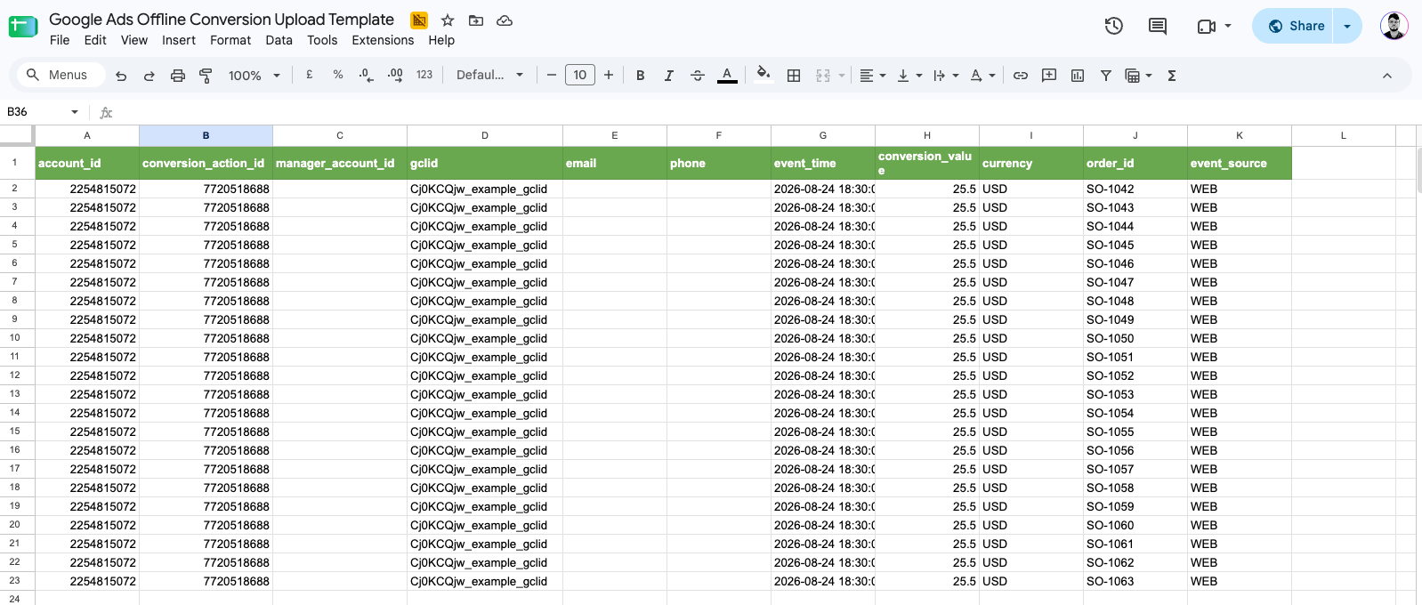Decrease font size with minus button

point(552,76)
